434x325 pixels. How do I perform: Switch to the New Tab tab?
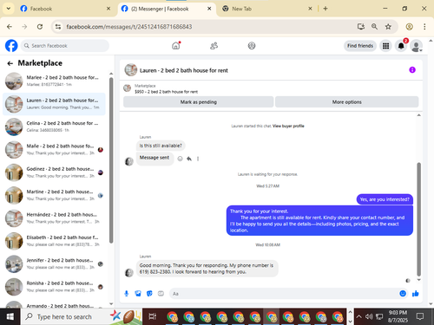tap(267, 9)
